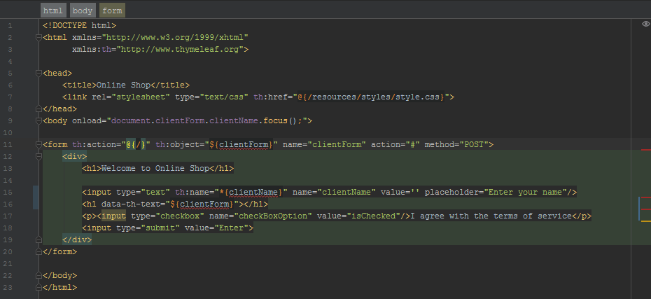Image resolution: width=651 pixels, height=299 pixels.
Task: Select the form breadcrumb
Action: [112, 11]
